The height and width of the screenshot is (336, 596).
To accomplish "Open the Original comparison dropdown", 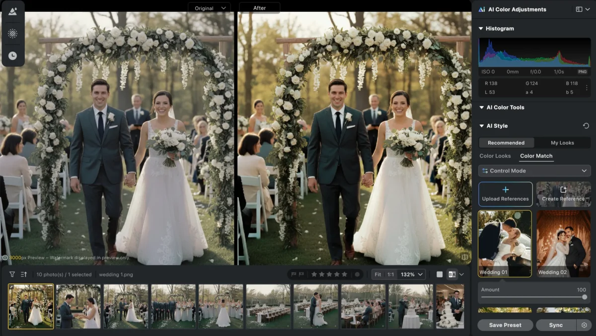I will pyautogui.click(x=209, y=8).
